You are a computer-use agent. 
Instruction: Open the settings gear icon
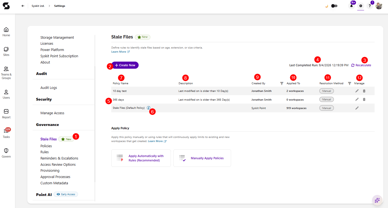coord(361,6)
